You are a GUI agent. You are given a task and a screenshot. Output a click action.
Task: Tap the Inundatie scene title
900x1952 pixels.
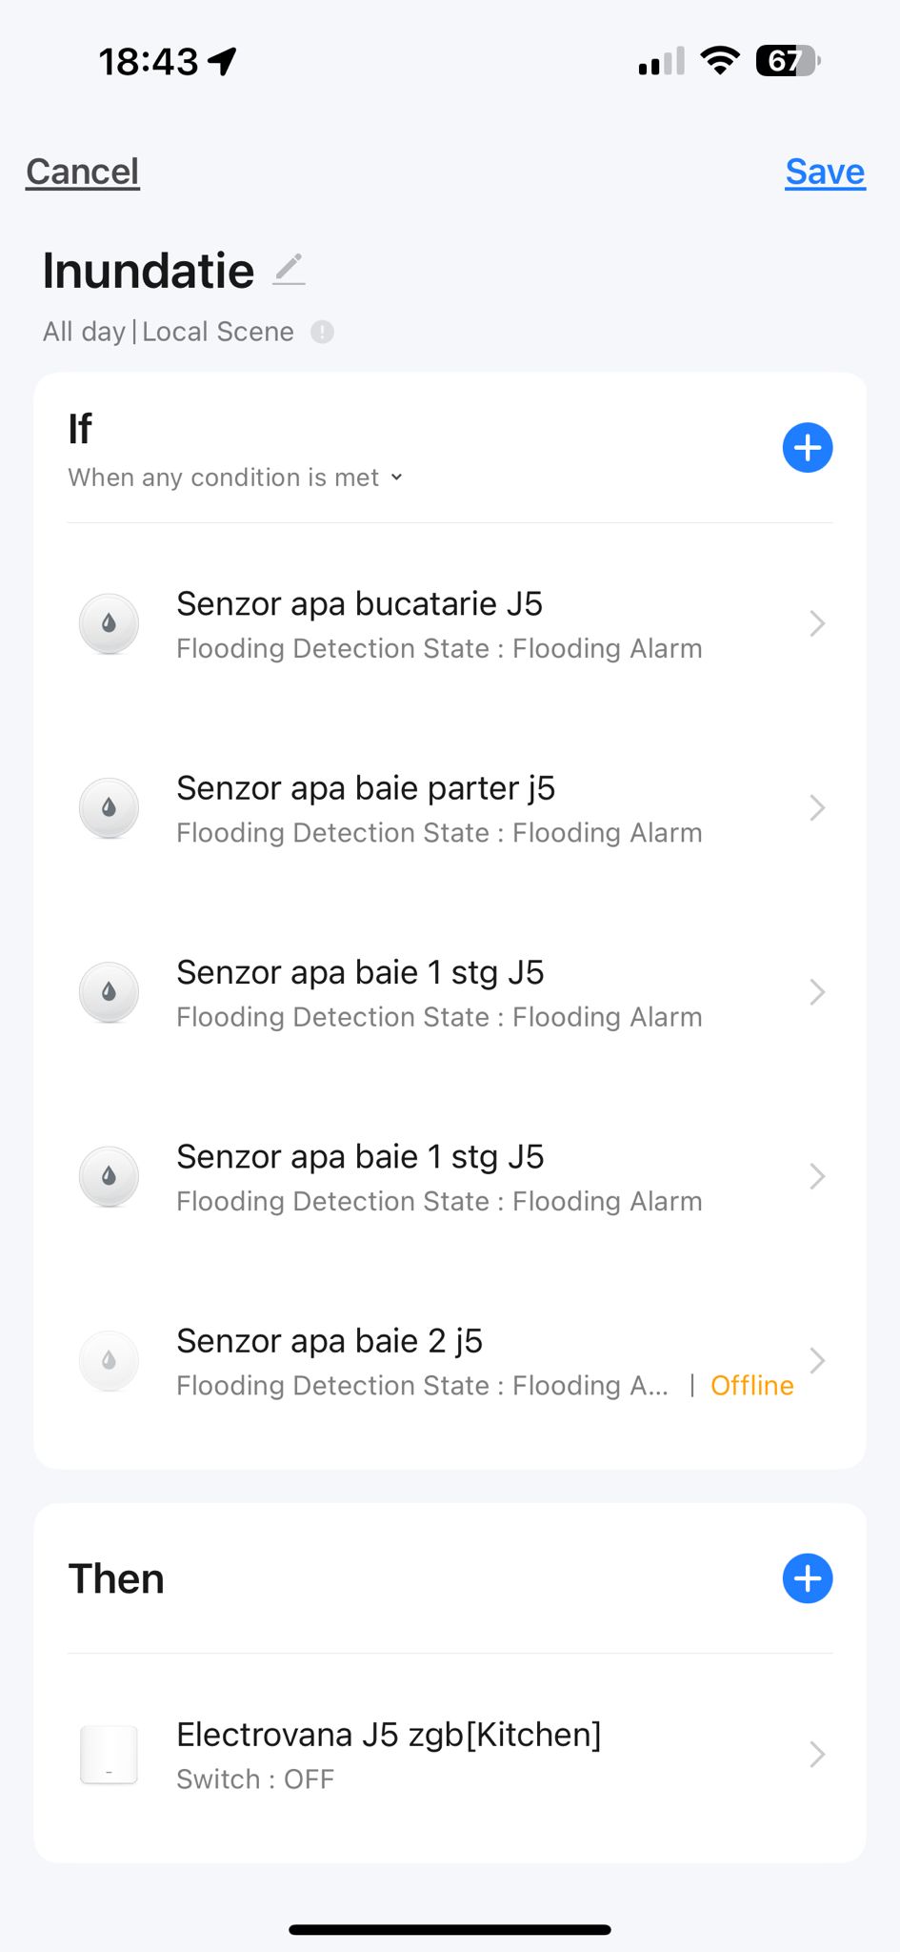[x=149, y=271]
